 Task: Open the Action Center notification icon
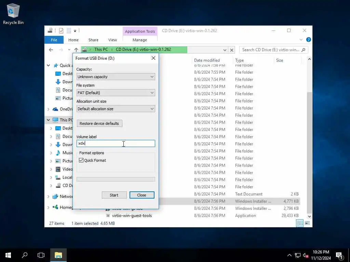click(x=339, y=256)
